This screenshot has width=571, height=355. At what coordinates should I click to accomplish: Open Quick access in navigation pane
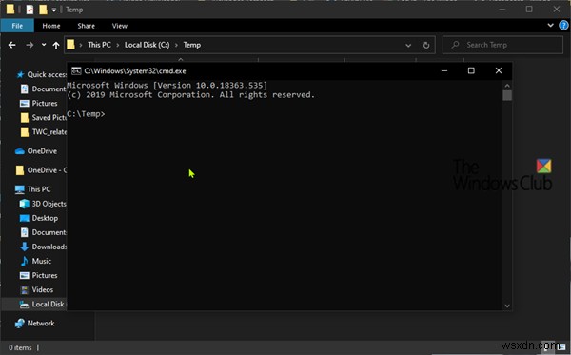(47, 74)
